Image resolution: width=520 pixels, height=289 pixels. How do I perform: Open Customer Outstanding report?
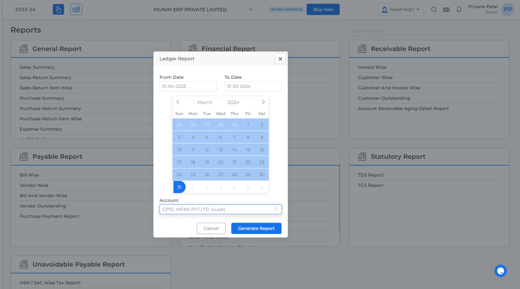coord(384,98)
